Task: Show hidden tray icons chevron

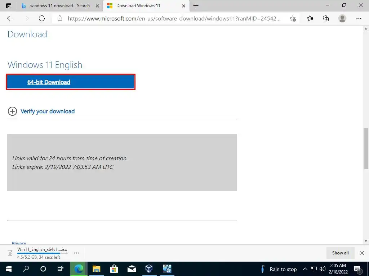Action: [305, 269]
